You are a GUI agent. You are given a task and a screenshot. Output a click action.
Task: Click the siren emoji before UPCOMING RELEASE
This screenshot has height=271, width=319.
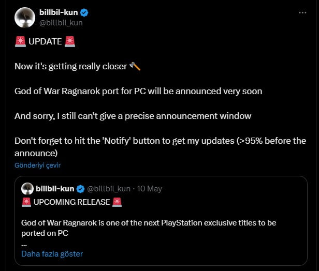point(27,202)
